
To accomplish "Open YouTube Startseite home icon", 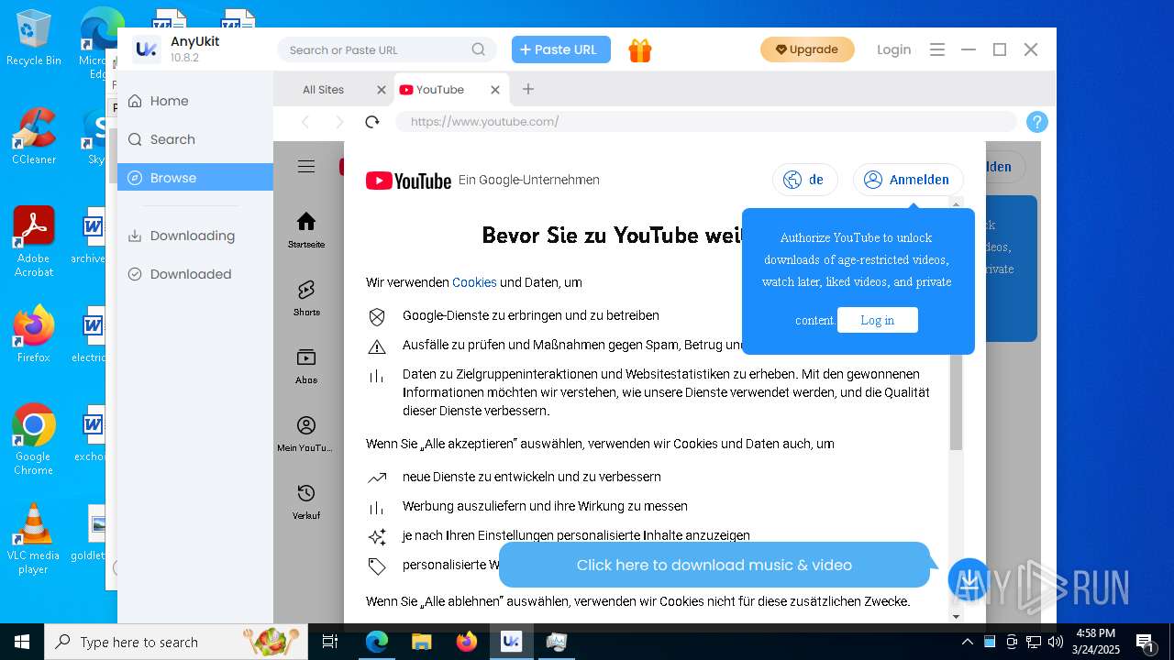I will click(x=306, y=229).
